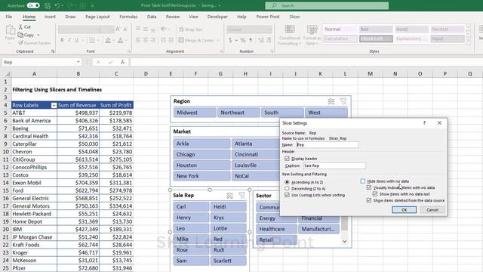Viewport: 483px width, 272px height.
Task: Click clear filter icon on Region slicer
Action: [x=343, y=101]
